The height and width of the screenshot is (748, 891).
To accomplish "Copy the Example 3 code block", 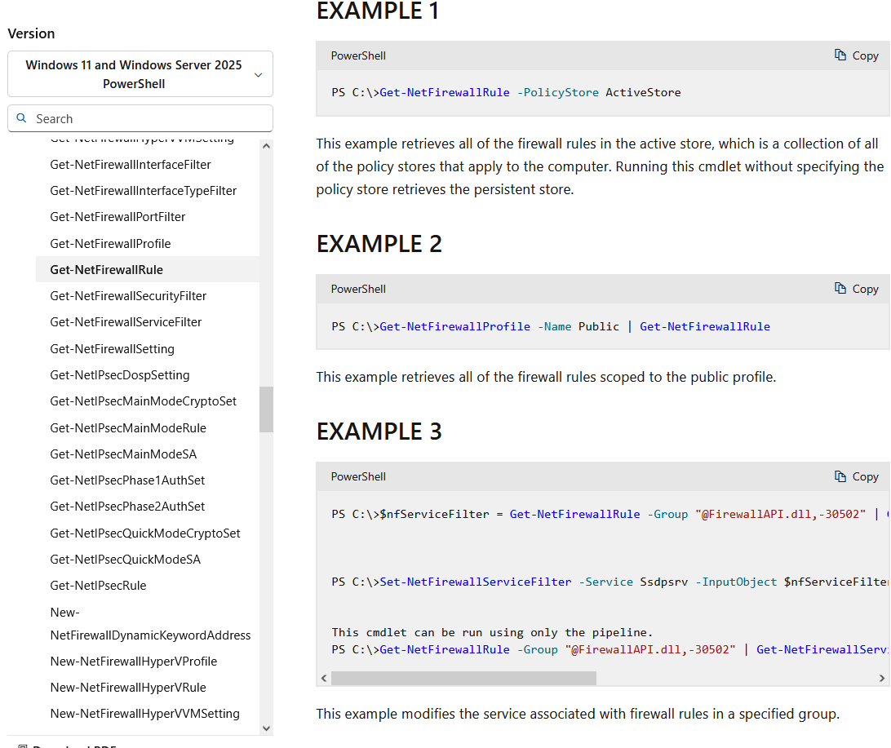I will [857, 476].
